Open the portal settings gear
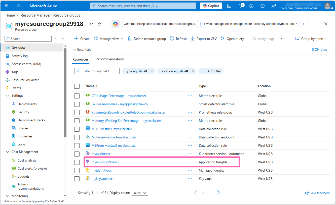This screenshot has height=205, width=336. click(x=251, y=6)
